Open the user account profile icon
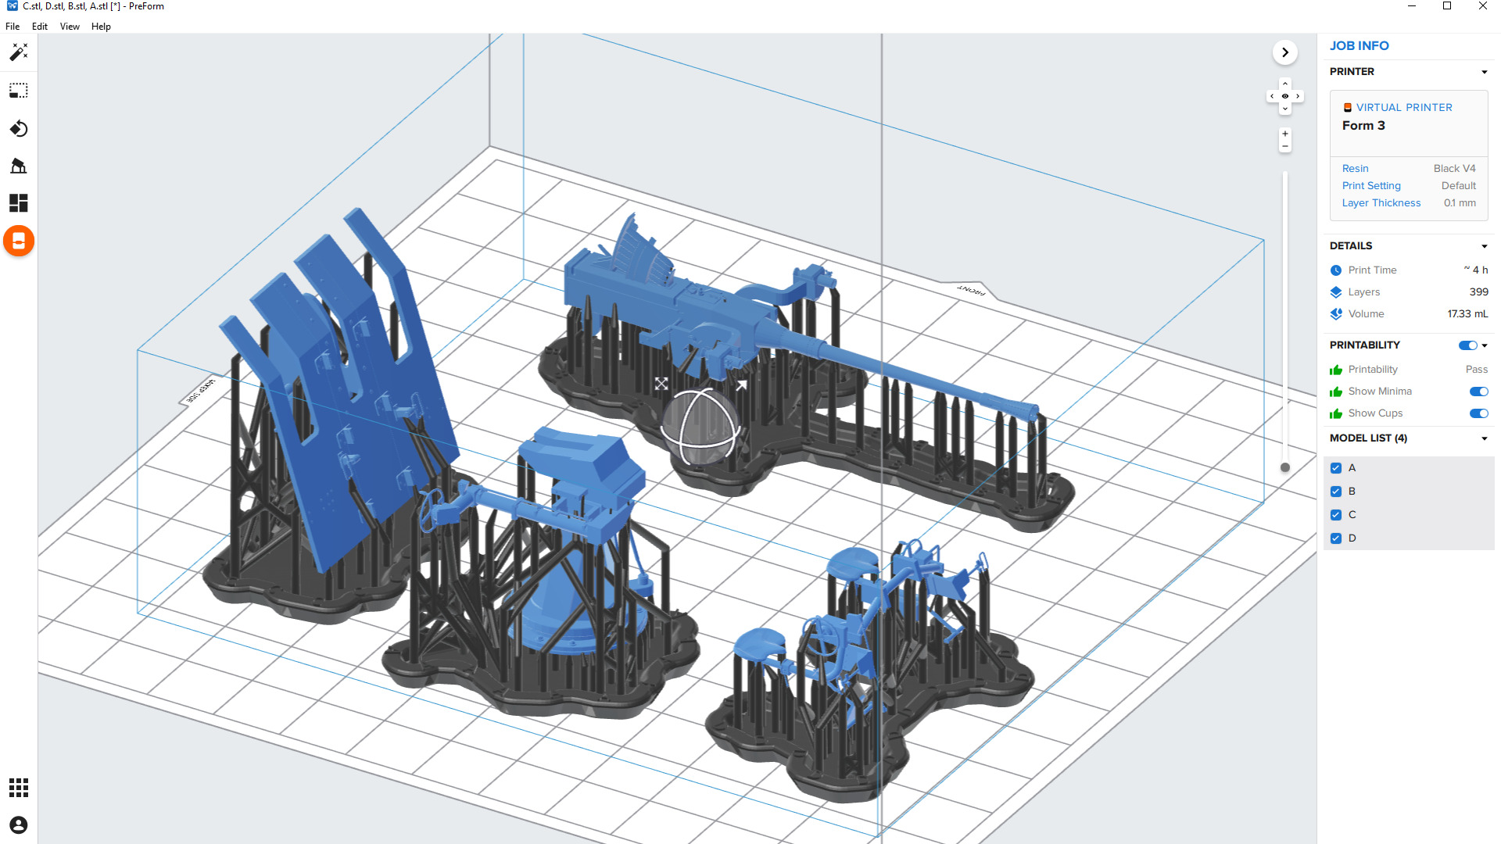Image resolution: width=1501 pixels, height=844 pixels. click(x=19, y=824)
